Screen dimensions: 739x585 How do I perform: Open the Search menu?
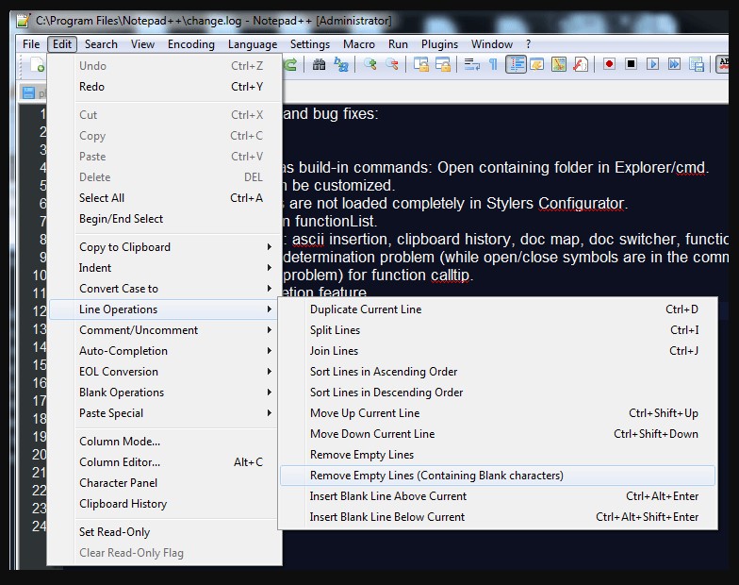click(101, 44)
